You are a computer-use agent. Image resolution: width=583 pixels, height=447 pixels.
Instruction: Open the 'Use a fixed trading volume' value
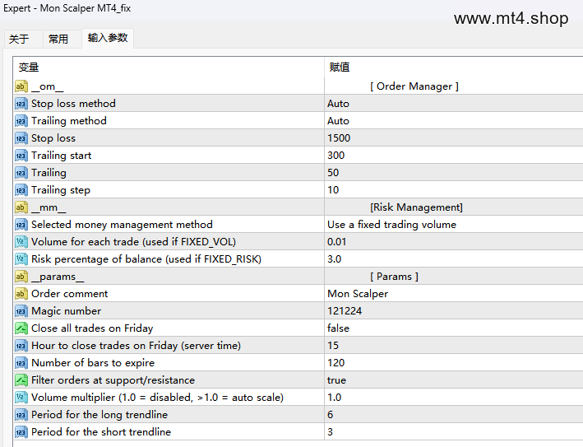[x=454, y=225]
